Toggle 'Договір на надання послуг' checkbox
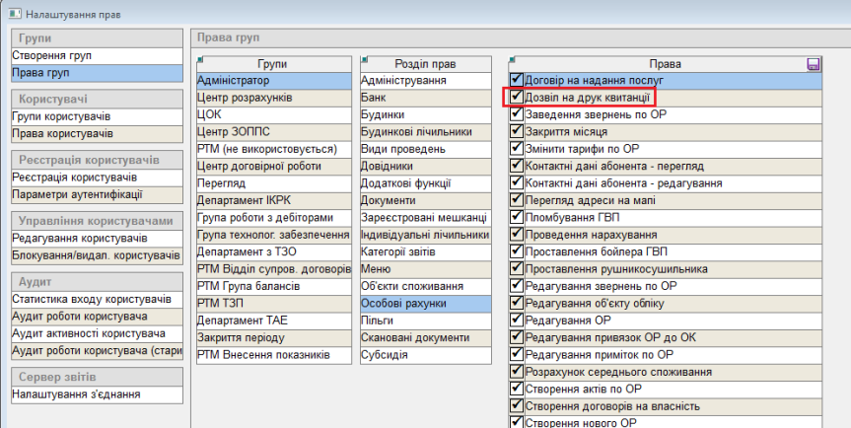The image size is (851, 428). click(517, 81)
